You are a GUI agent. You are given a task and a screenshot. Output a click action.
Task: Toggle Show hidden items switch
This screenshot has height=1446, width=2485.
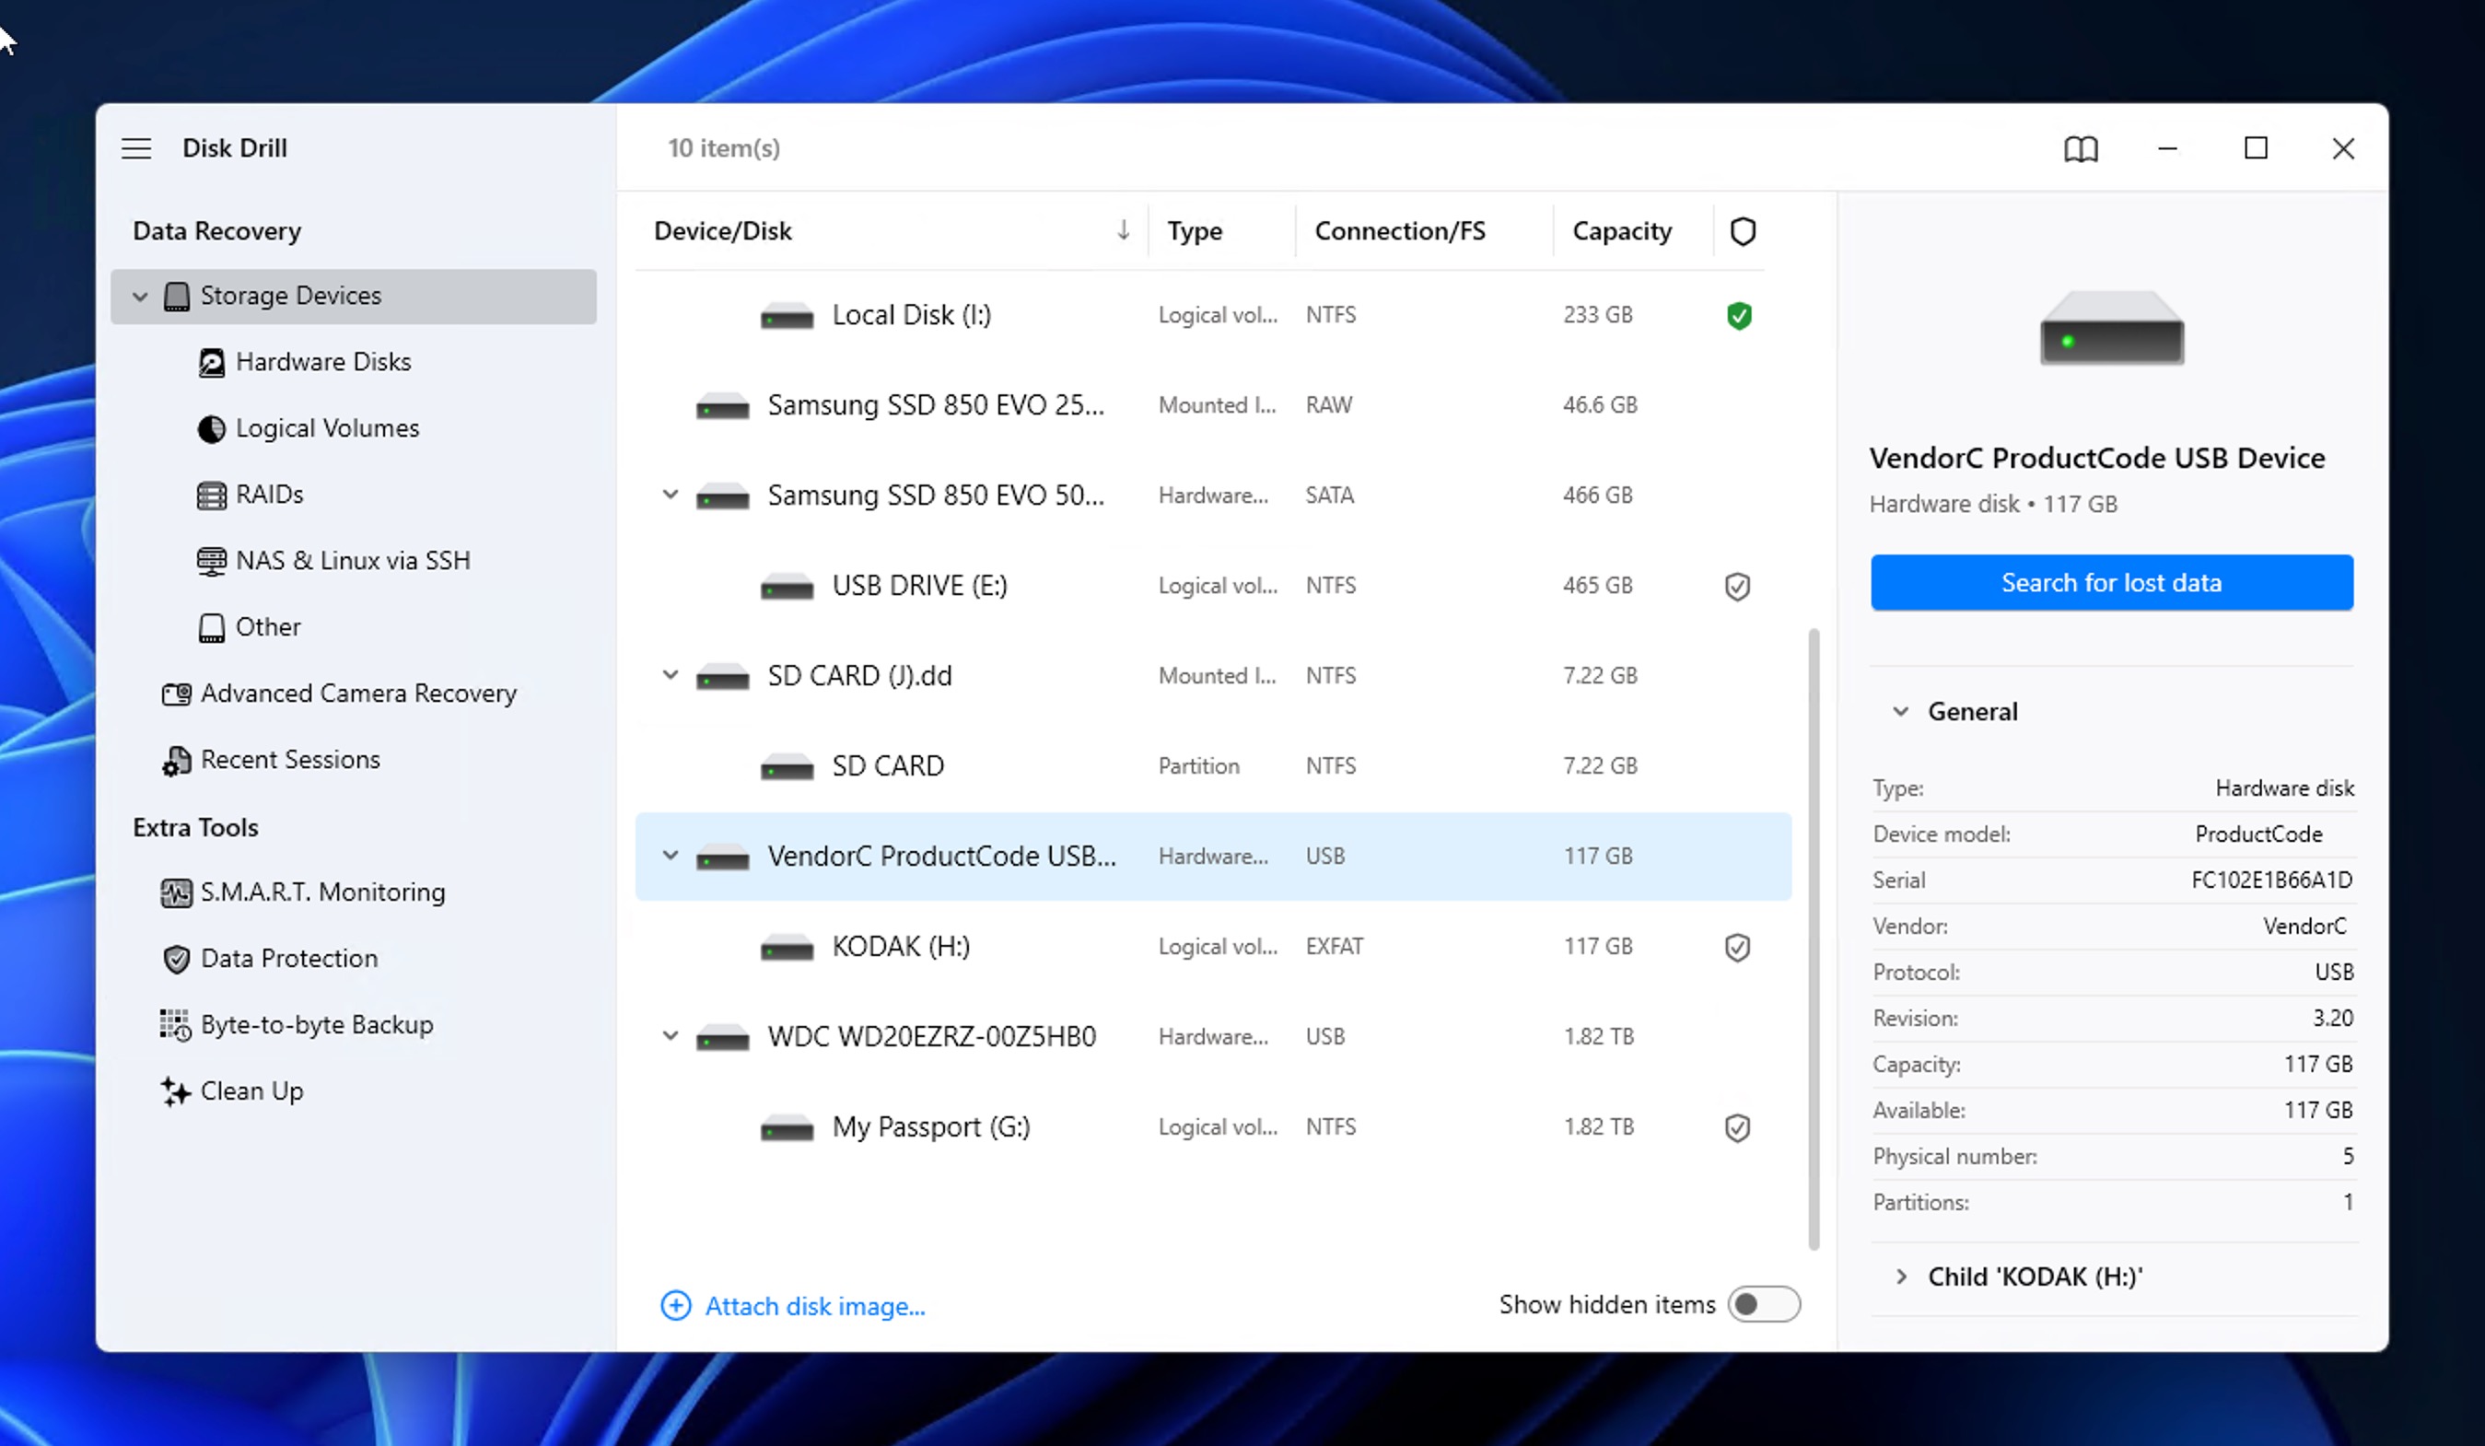point(1764,1304)
